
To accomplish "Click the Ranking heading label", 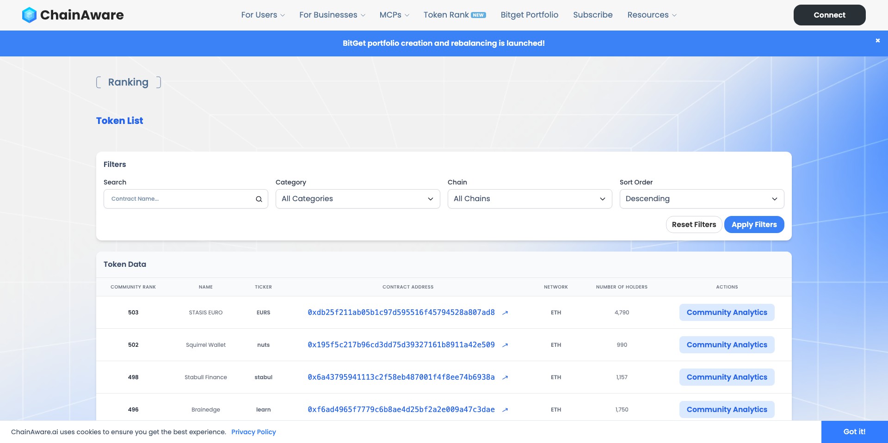I will [x=128, y=82].
